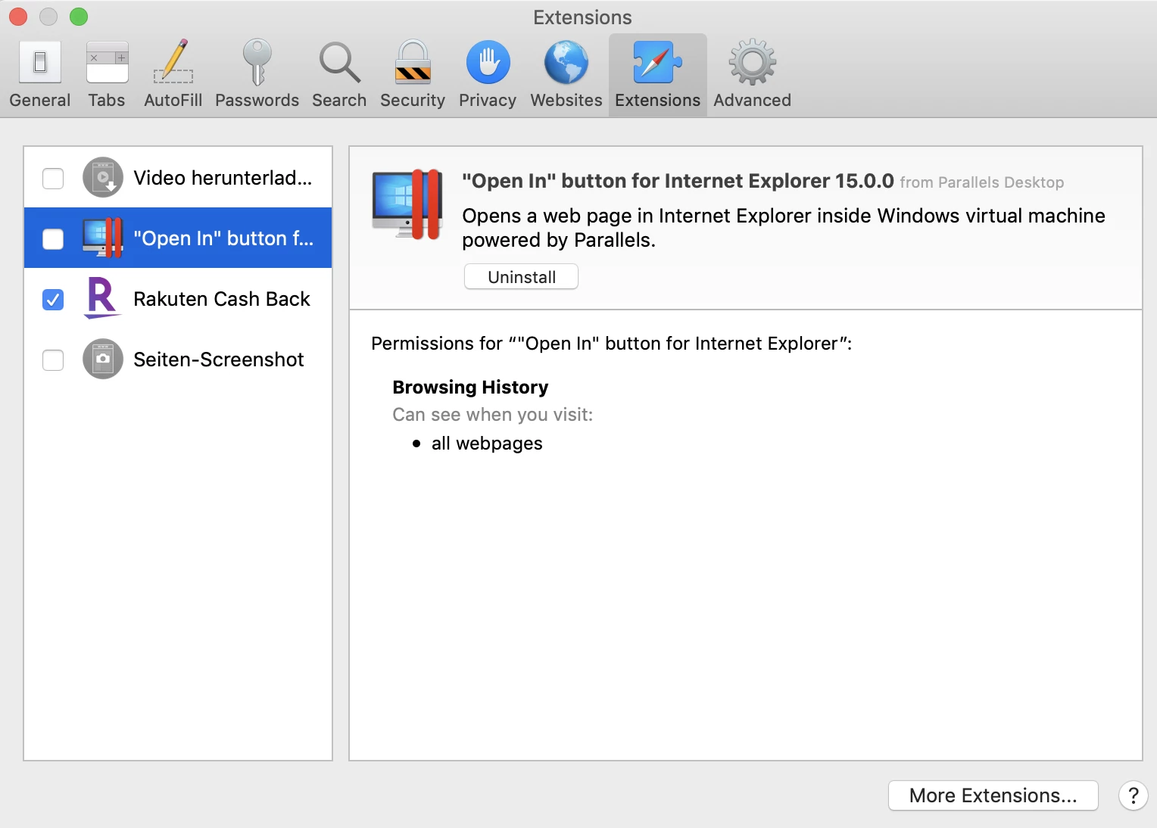The width and height of the screenshot is (1157, 828).
Task: Click the large Parallels icon in details
Action: (x=407, y=204)
